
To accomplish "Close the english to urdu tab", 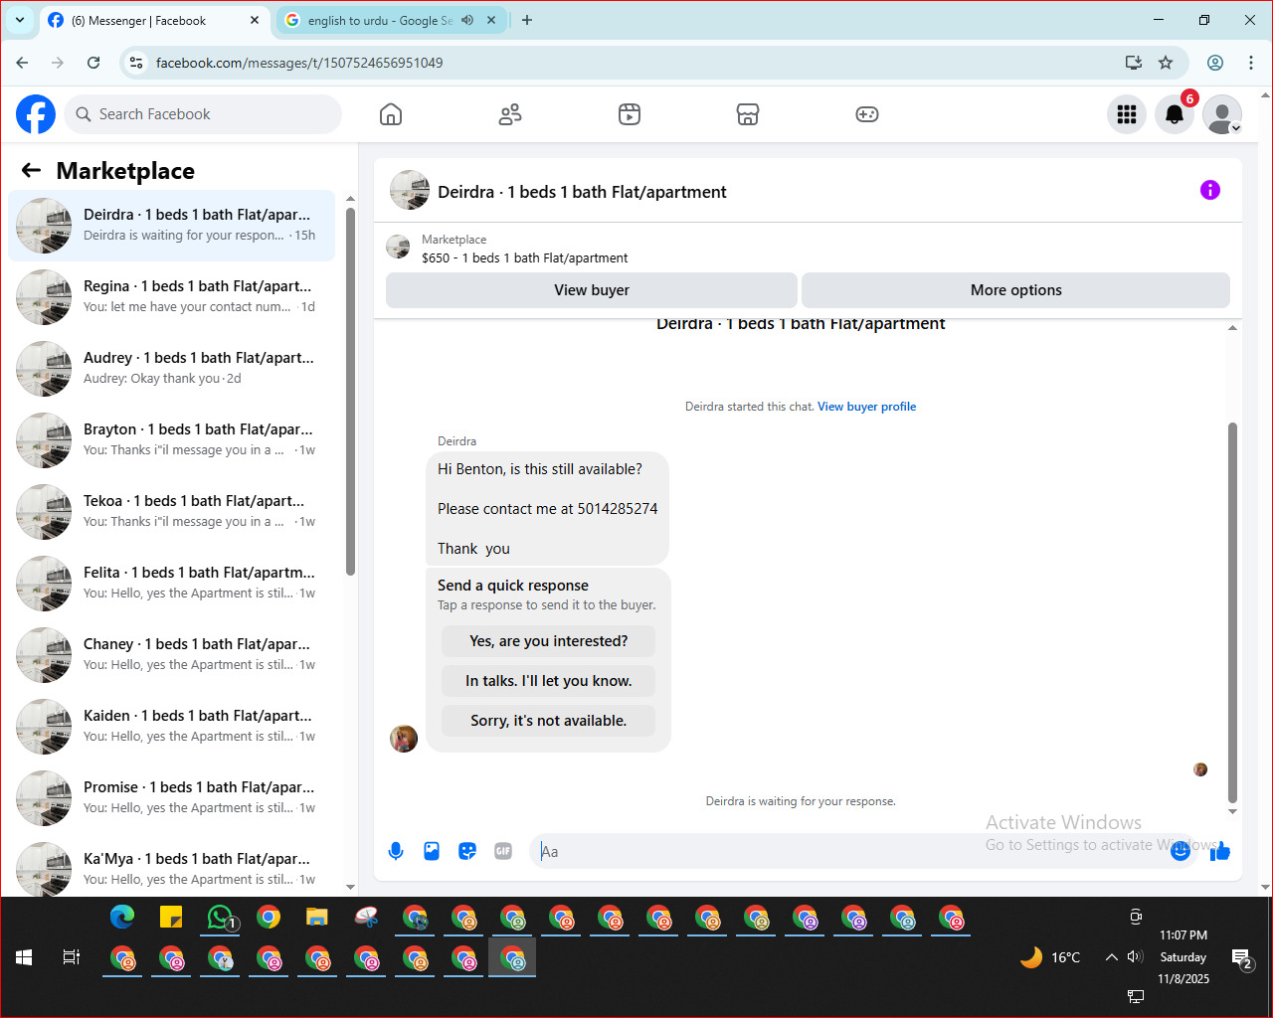I will point(491,20).
